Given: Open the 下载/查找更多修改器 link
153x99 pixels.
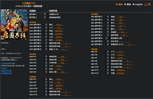Looking at the screenshot, I should (x=8, y=63).
